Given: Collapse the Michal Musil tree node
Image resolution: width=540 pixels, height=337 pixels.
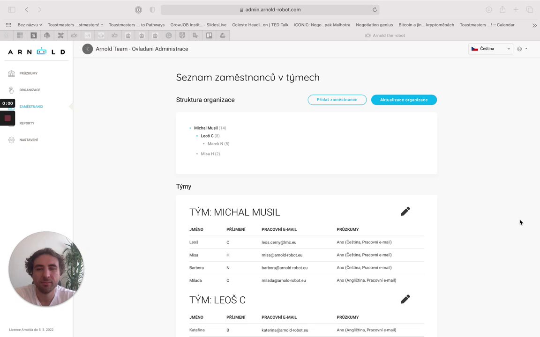Looking at the screenshot, I should point(190,128).
